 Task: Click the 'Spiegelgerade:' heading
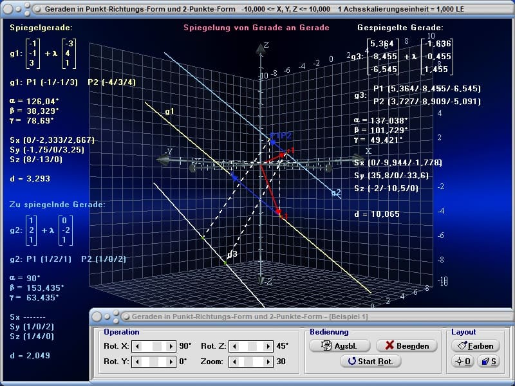tap(41, 28)
